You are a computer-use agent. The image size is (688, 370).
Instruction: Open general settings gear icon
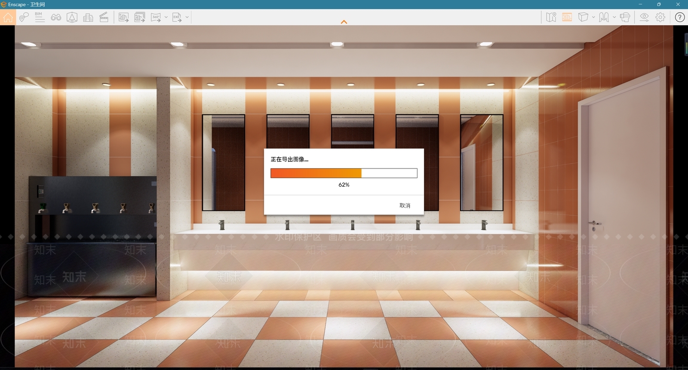click(660, 17)
